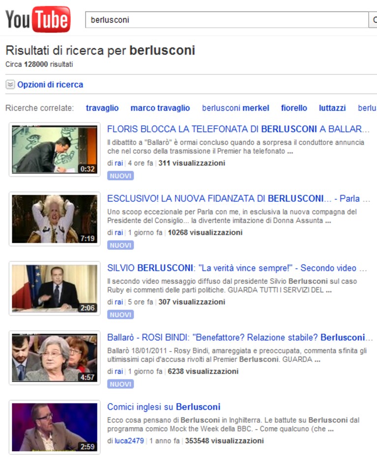
Task: Open Rosi Bindi Ballarò video thumbnail
Action: 55,358
